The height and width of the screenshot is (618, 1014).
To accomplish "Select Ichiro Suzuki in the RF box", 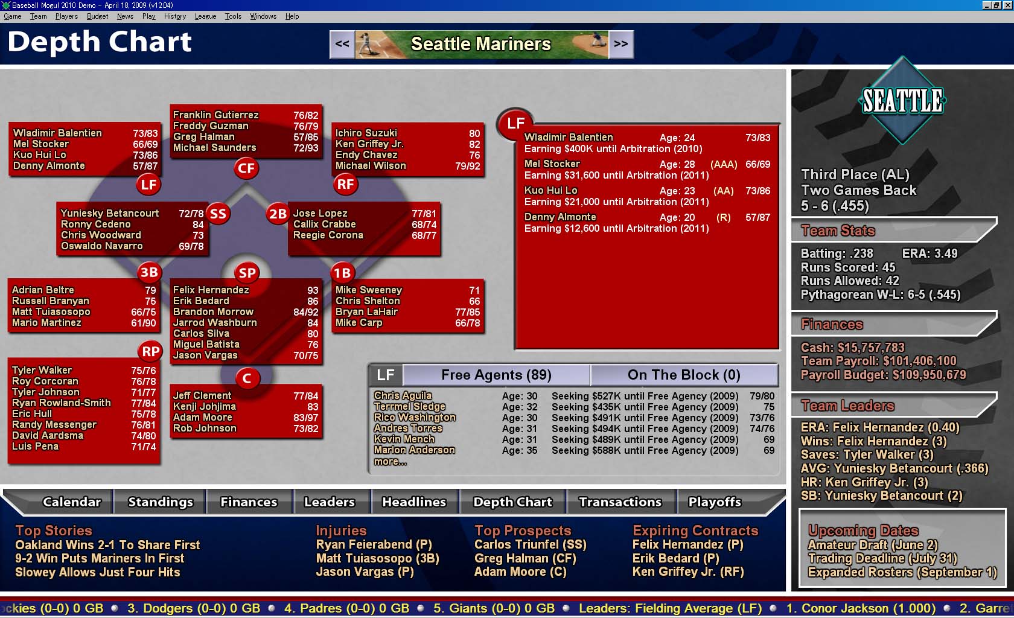I will pyautogui.click(x=366, y=133).
